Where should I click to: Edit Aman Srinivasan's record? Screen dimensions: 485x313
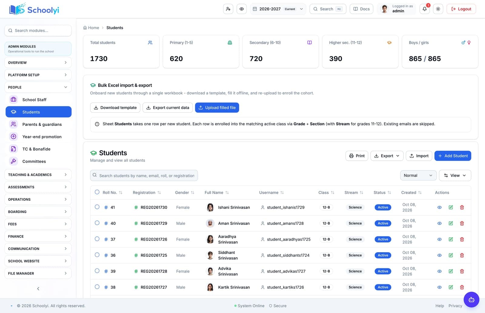point(451,223)
